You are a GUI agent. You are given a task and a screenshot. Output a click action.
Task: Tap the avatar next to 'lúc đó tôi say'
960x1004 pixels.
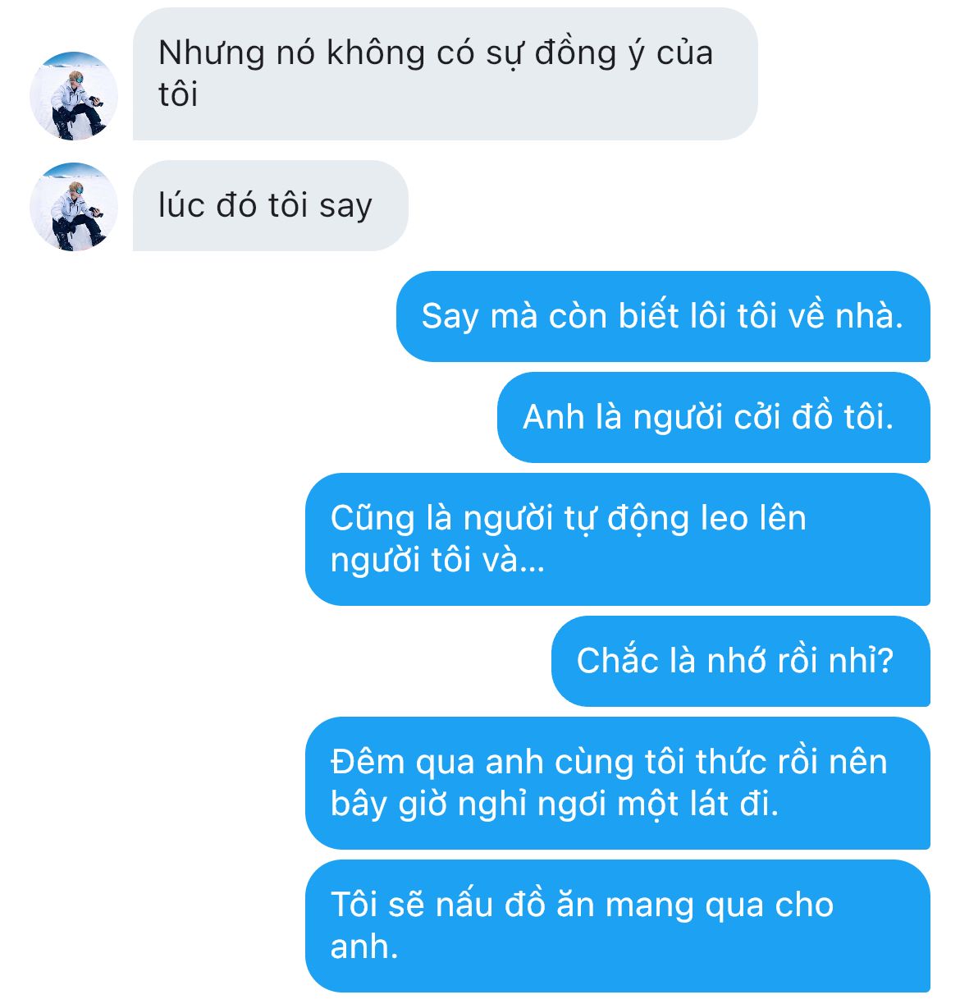click(x=74, y=207)
